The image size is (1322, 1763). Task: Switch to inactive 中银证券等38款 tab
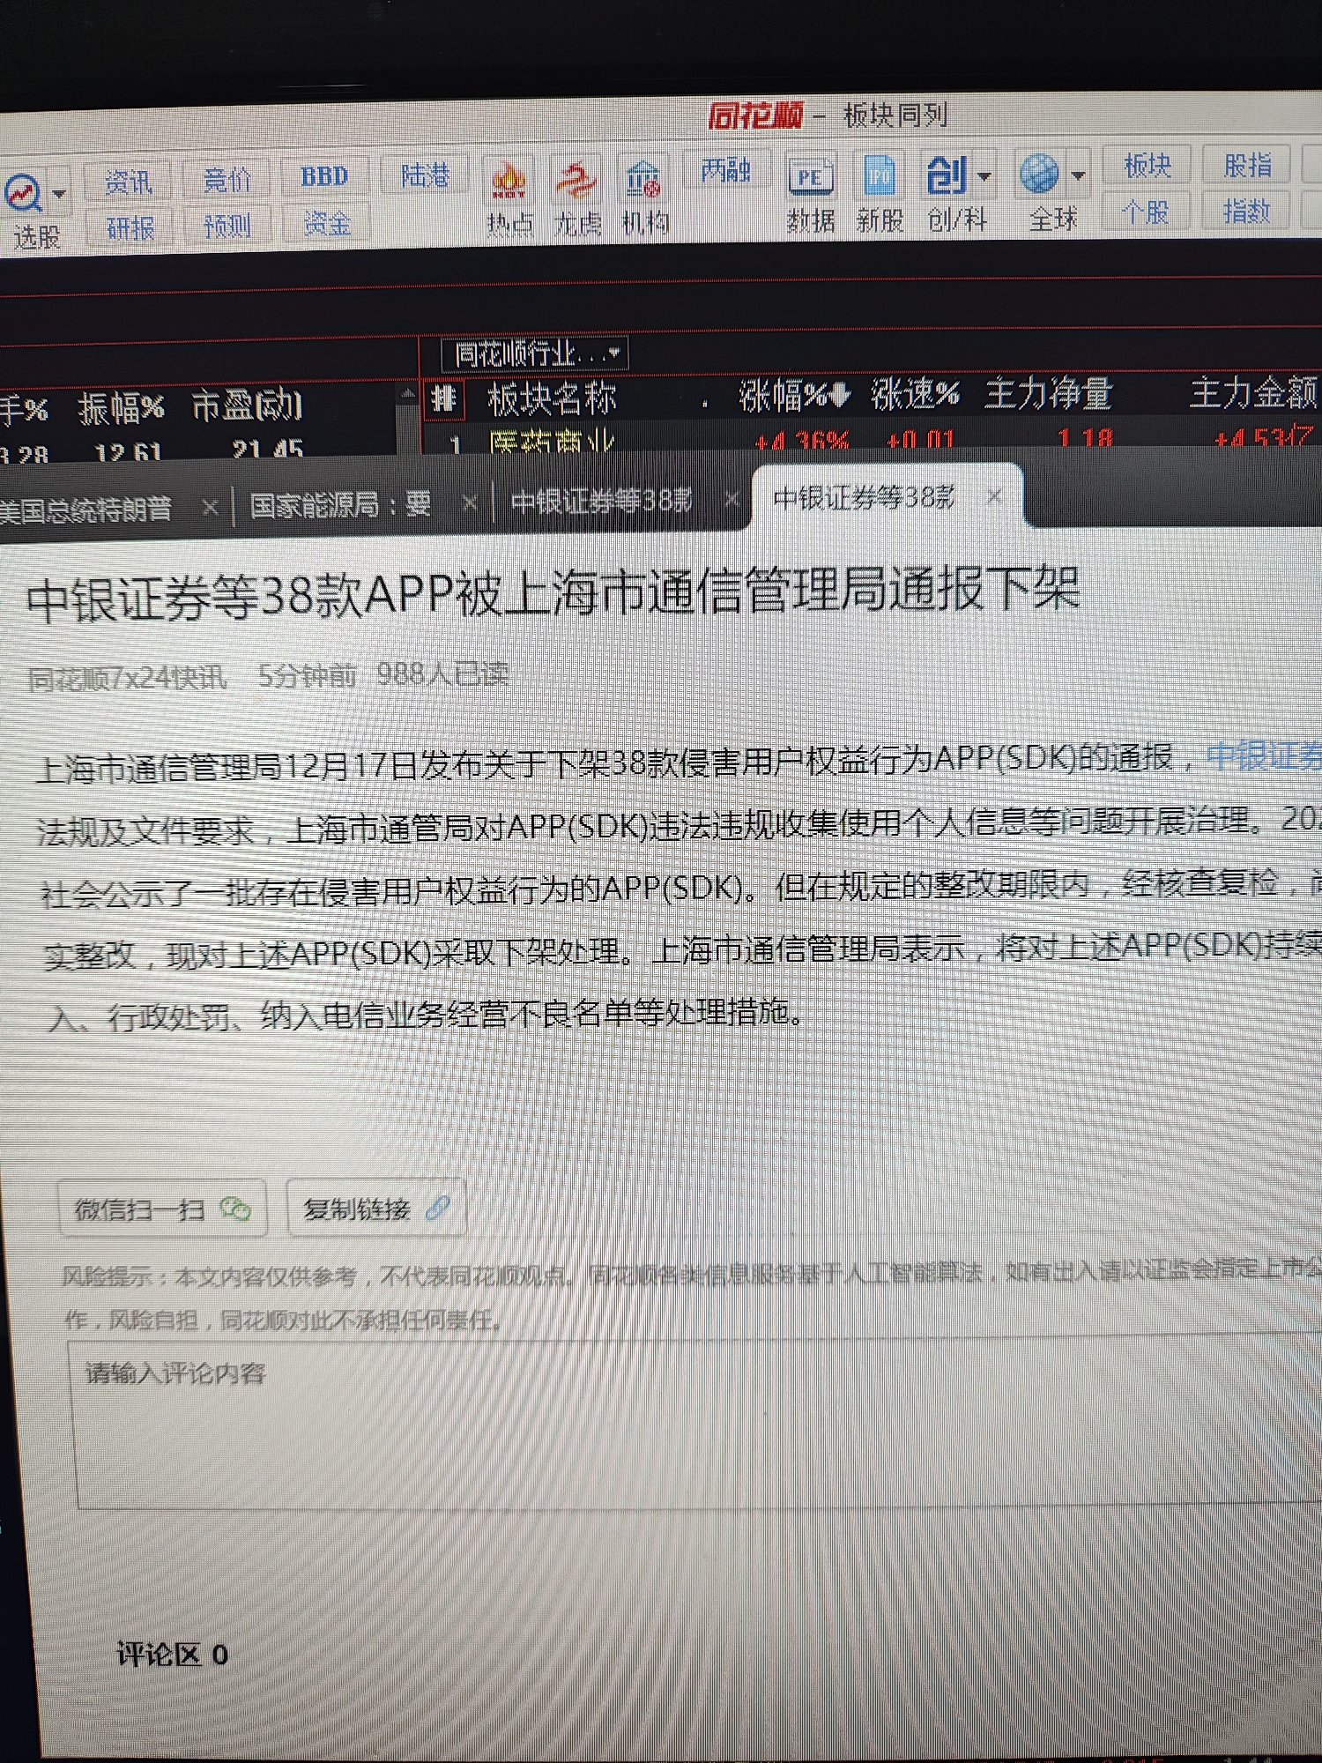point(602,502)
